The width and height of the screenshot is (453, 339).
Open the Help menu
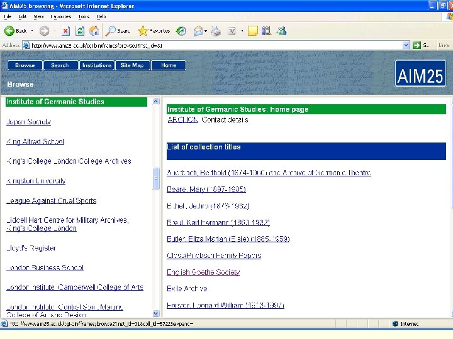coord(101,17)
